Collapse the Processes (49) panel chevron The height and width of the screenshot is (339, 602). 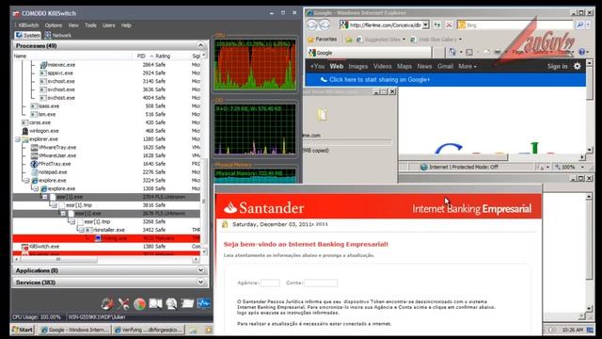pyautogui.click(x=200, y=45)
